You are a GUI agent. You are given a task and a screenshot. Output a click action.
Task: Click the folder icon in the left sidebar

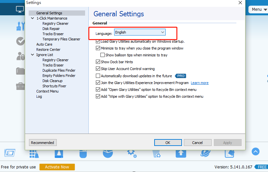[21, 71]
